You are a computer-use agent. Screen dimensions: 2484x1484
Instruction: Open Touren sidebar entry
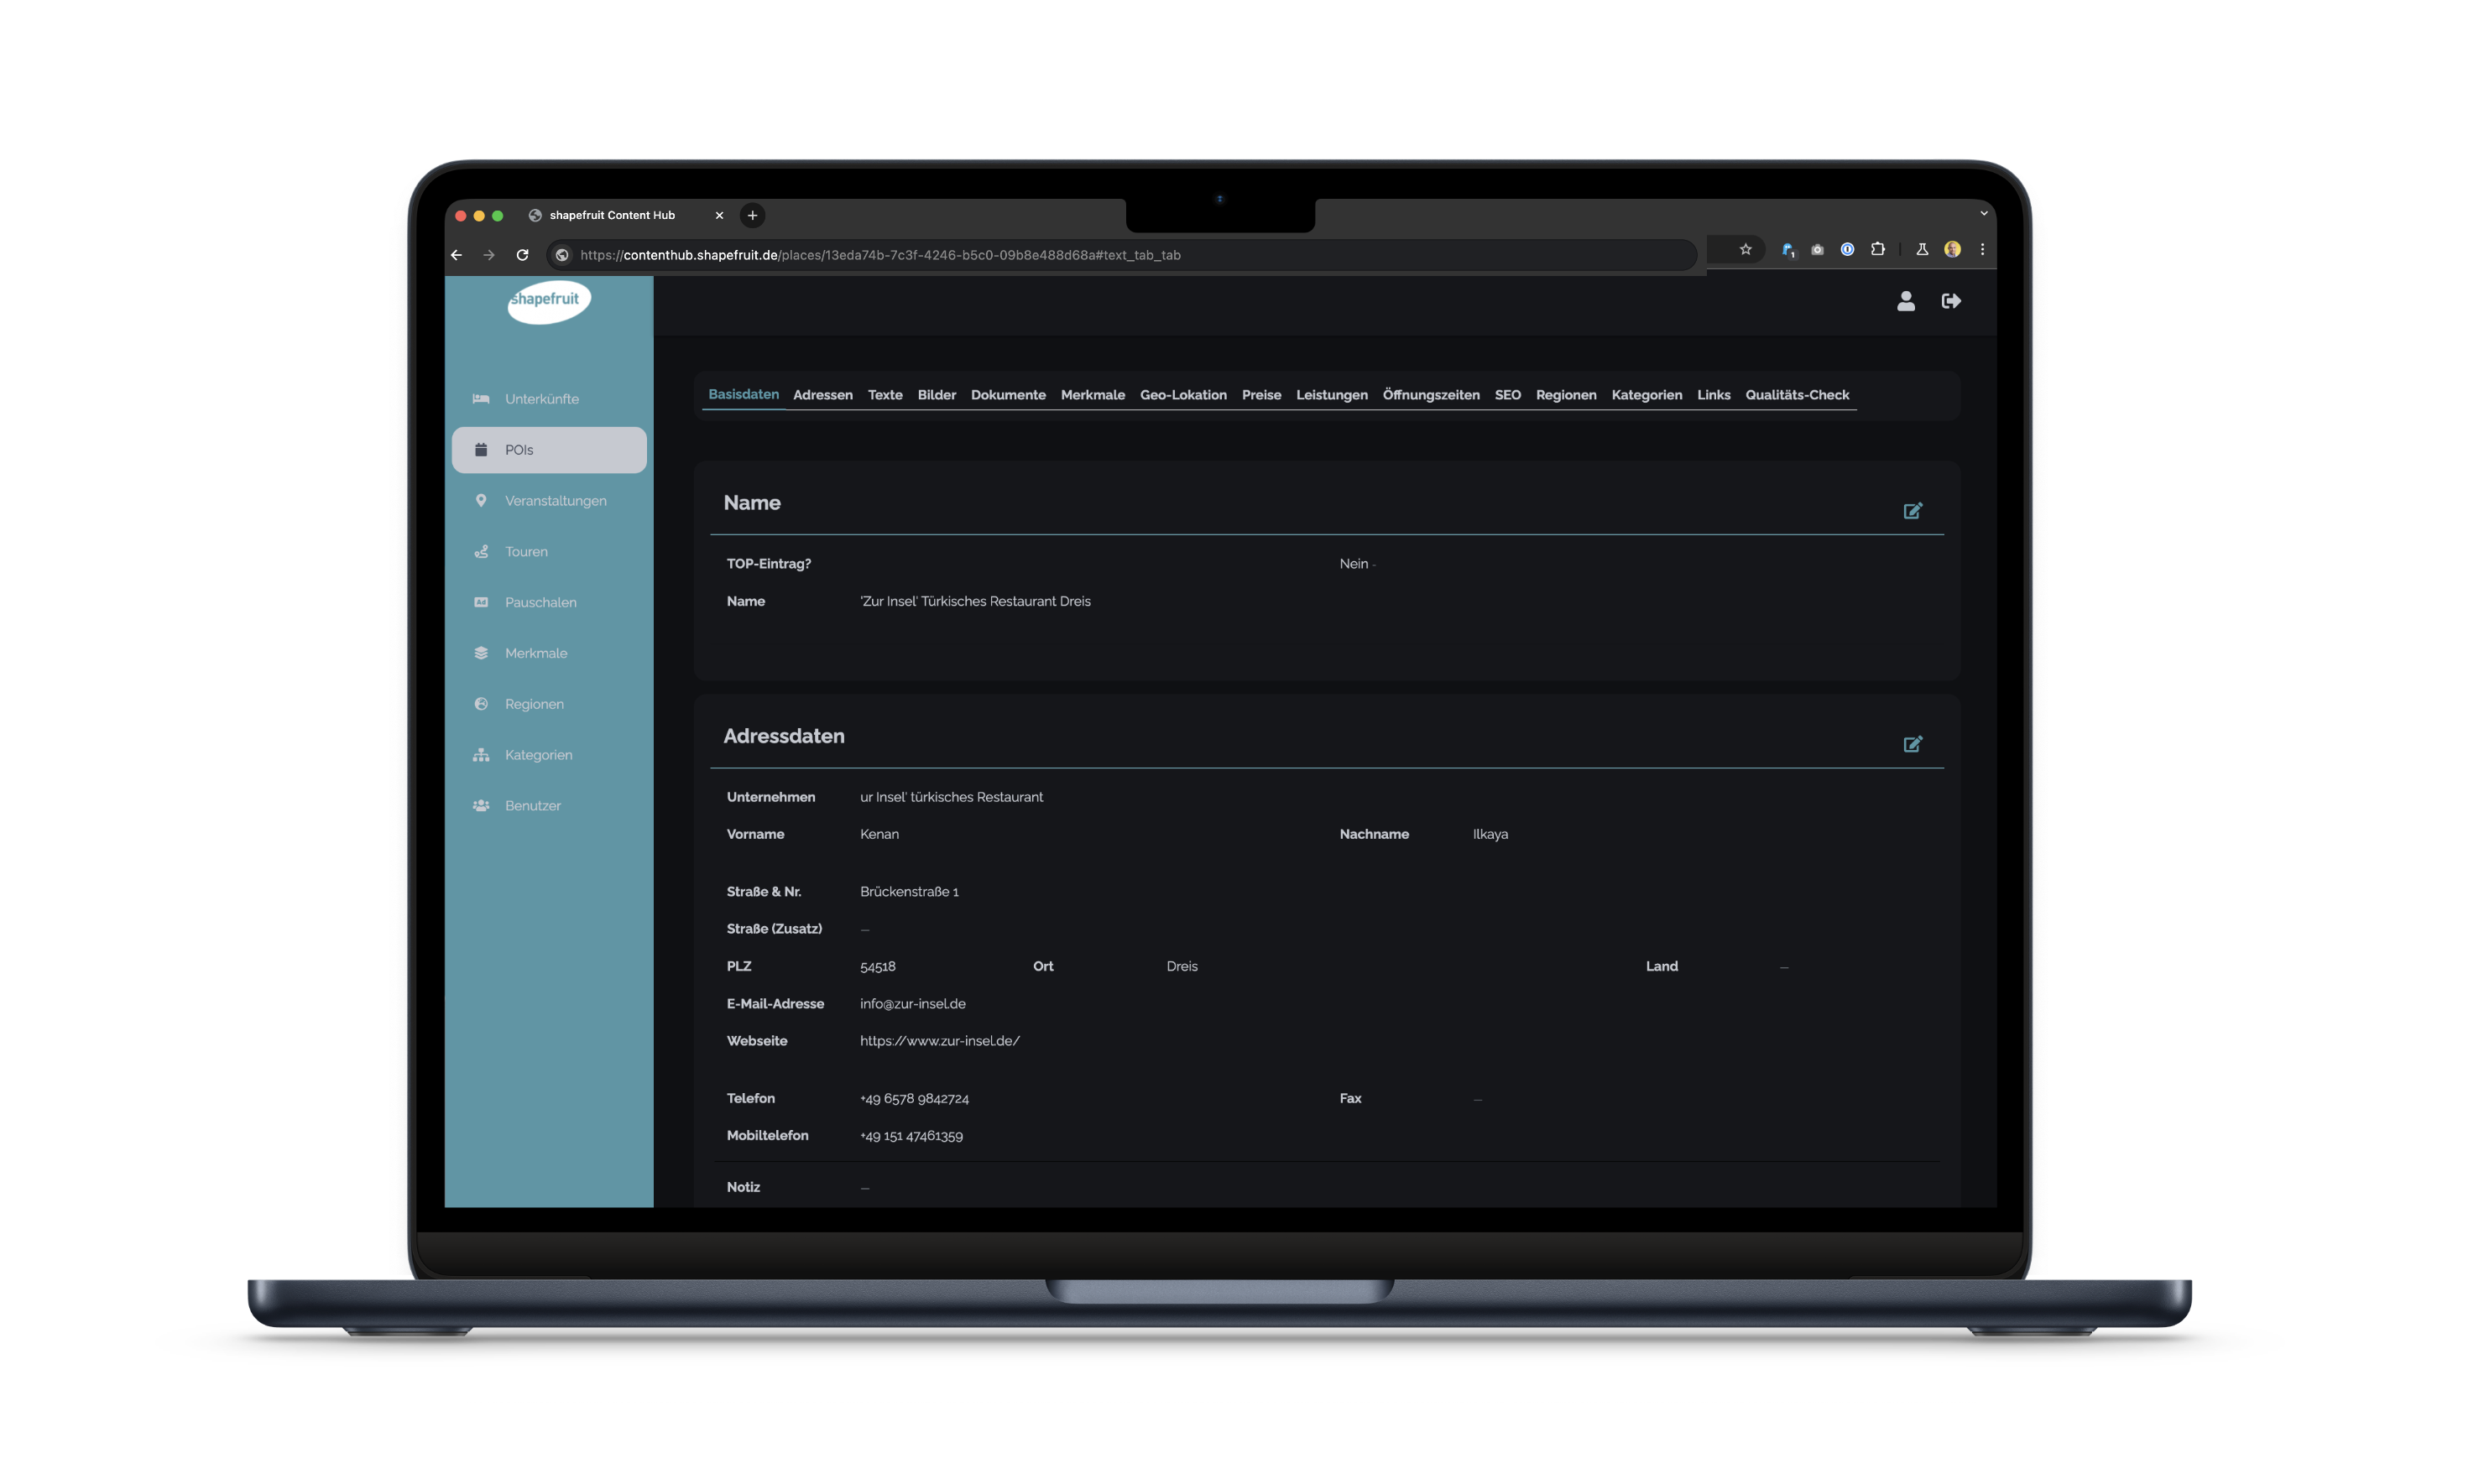point(525,552)
